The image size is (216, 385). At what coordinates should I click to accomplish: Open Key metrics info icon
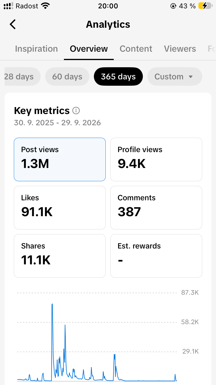76,111
